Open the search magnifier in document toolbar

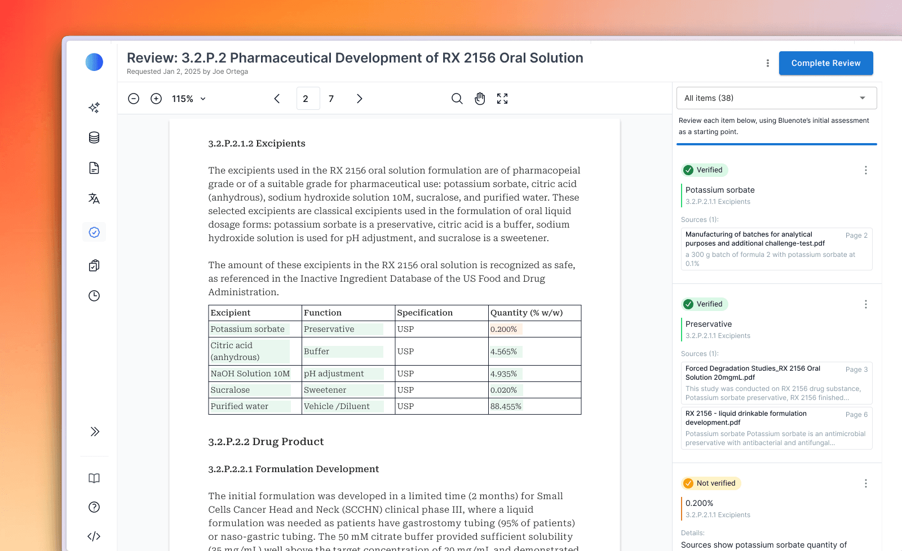tap(457, 99)
